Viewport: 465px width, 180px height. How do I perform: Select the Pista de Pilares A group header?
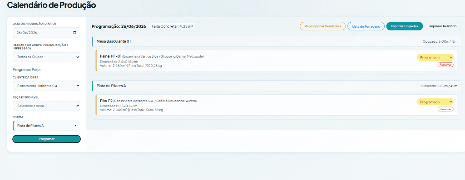pos(277,86)
